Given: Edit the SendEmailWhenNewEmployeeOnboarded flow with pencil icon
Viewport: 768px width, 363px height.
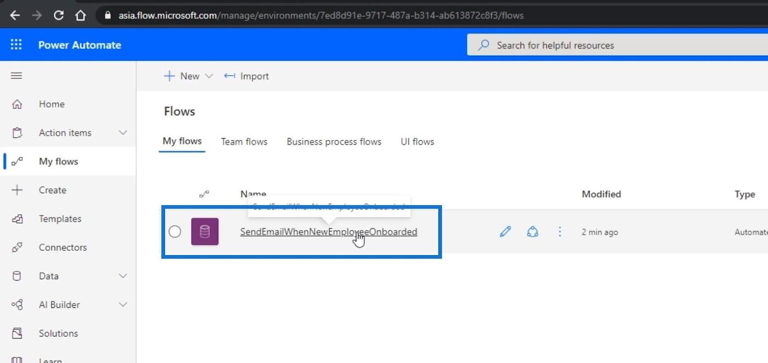Looking at the screenshot, I should coord(505,232).
